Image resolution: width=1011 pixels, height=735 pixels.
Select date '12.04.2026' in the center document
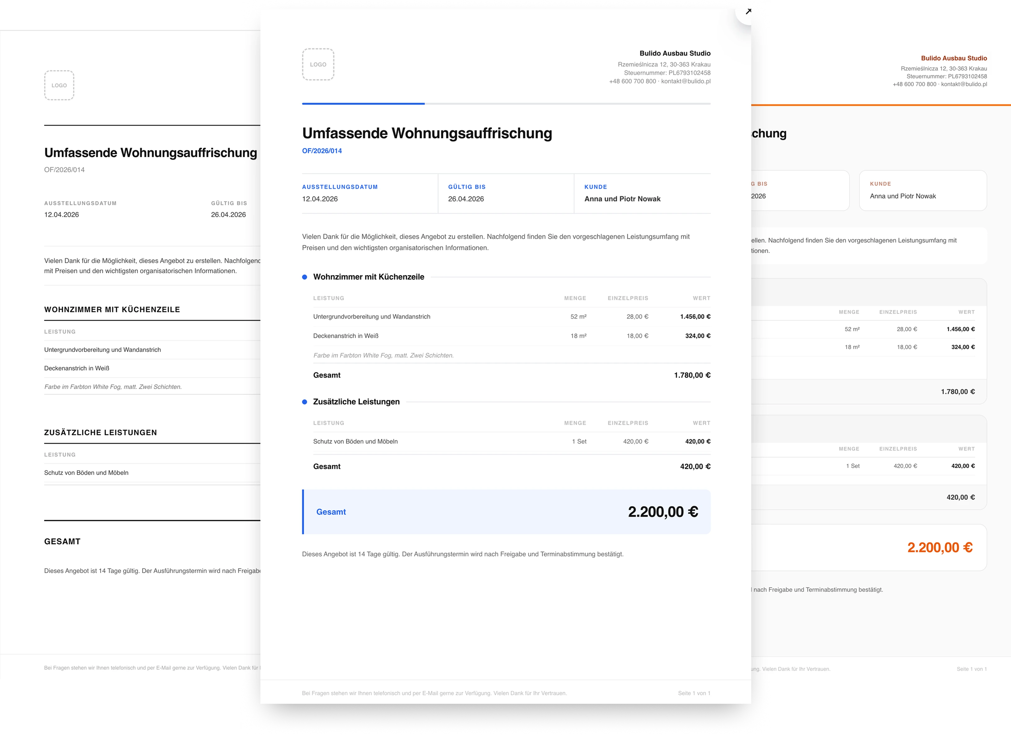pos(320,199)
